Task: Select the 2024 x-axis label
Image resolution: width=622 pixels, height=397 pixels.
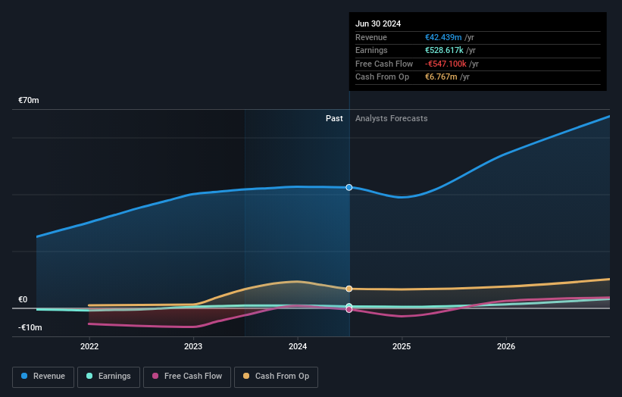Action: [298, 346]
